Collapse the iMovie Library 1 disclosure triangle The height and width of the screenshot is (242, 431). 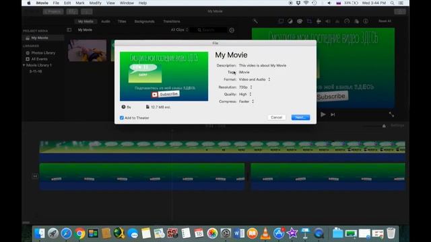pyautogui.click(x=24, y=65)
